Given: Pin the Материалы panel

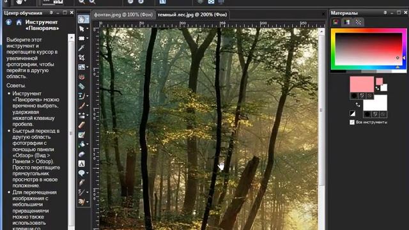Looking at the screenshot, I should point(385,13).
